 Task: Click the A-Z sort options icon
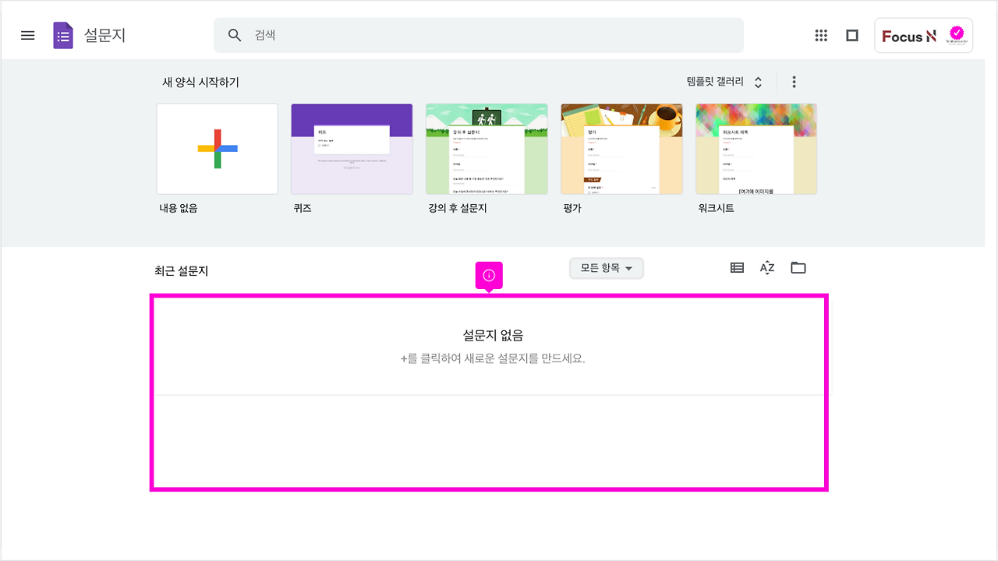(766, 267)
